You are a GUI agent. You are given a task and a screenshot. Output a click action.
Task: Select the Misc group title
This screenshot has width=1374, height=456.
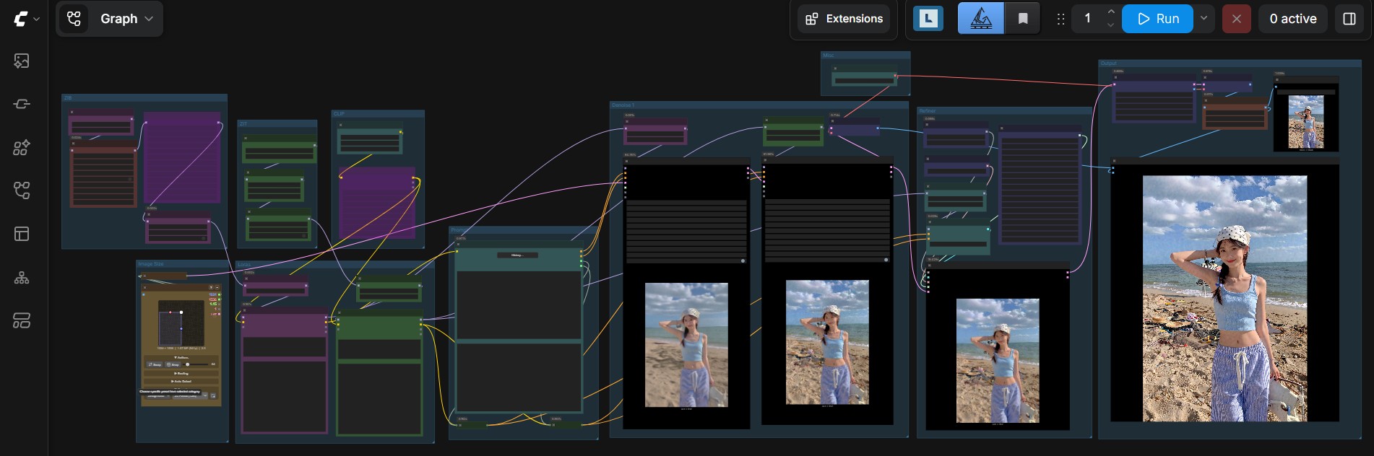coord(828,55)
